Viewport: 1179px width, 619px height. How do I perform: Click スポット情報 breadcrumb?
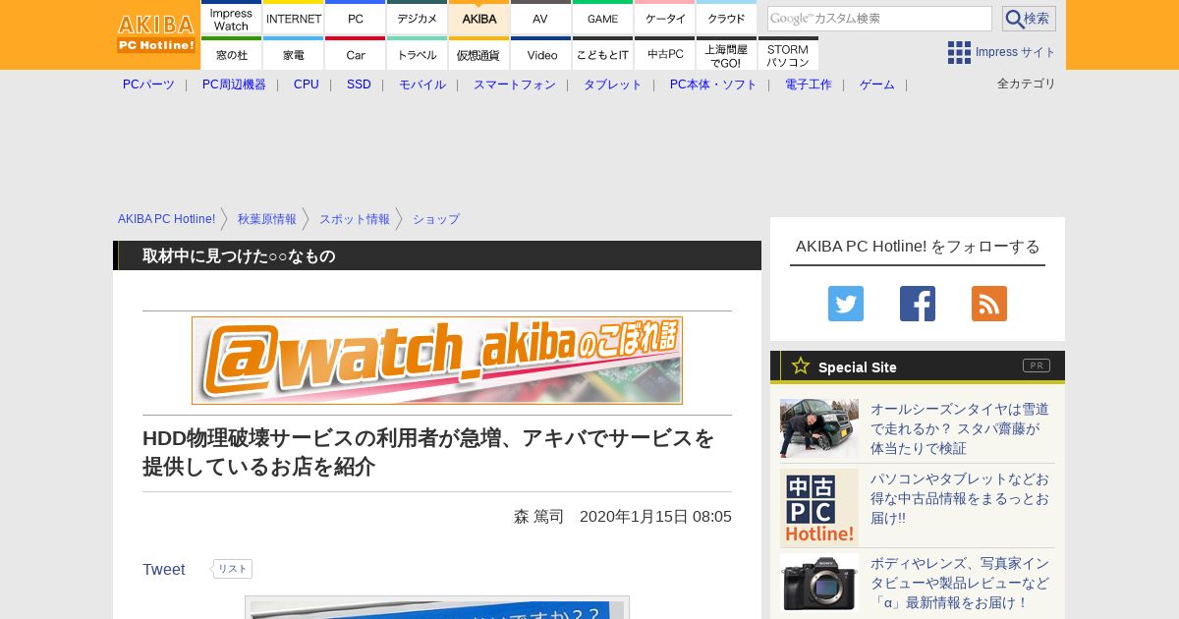355,219
